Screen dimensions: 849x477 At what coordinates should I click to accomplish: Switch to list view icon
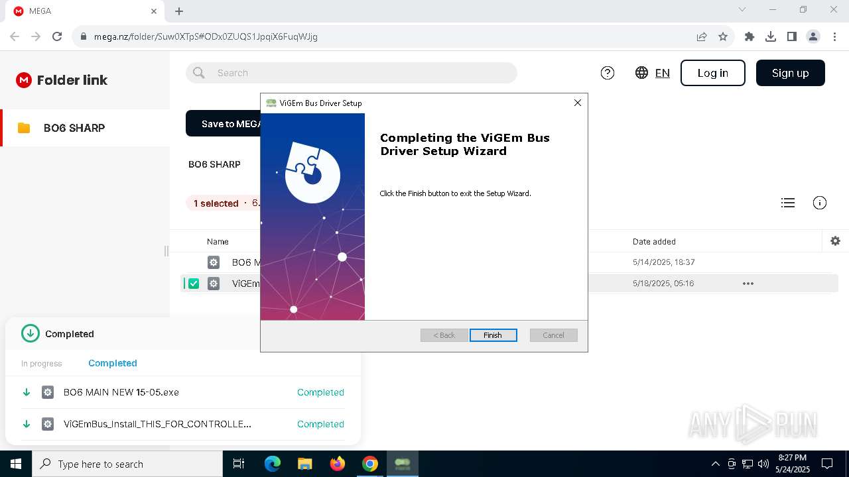click(x=788, y=203)
